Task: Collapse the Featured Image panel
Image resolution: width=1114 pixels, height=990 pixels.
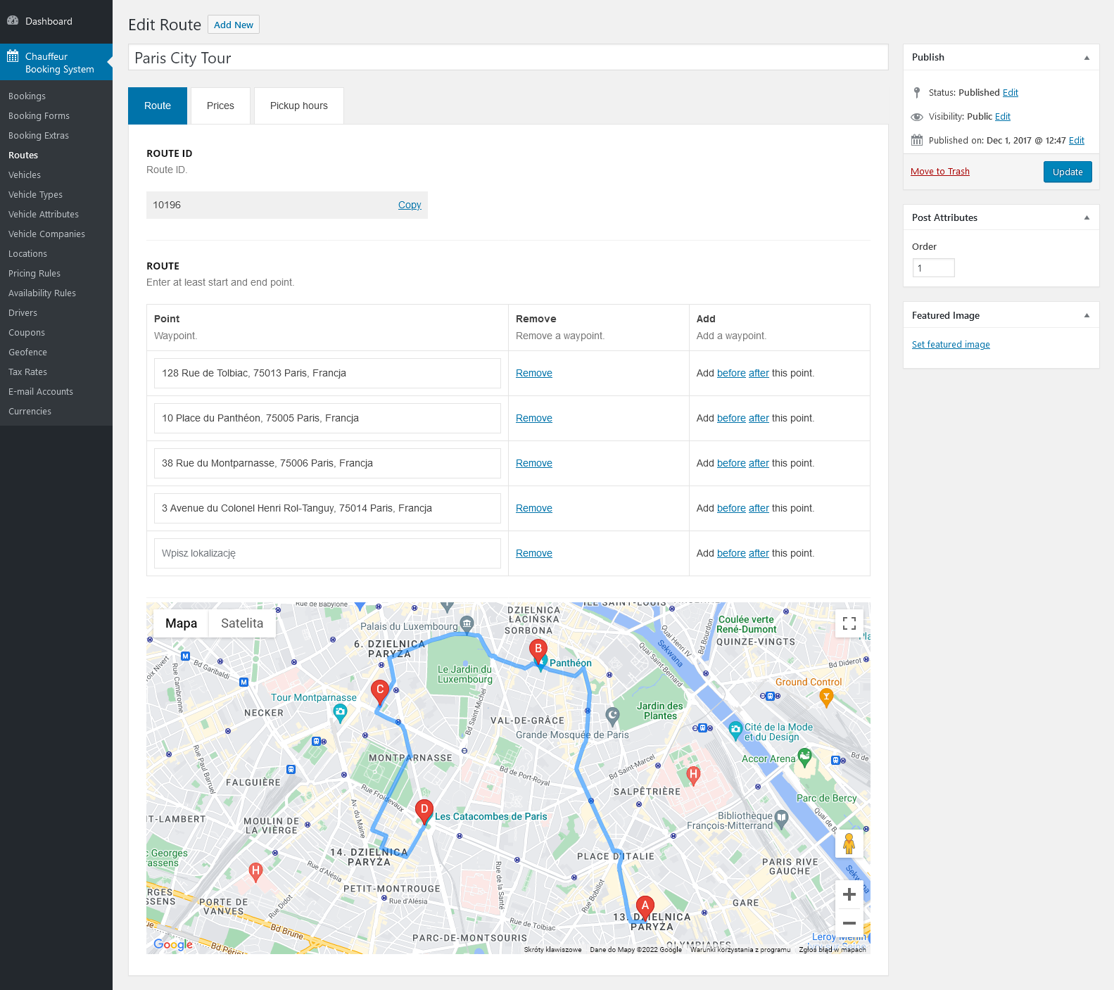Action: coord(1087,316)
